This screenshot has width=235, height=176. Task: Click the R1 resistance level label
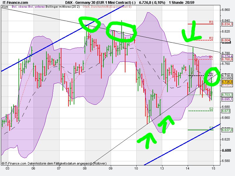click(211, 57)
